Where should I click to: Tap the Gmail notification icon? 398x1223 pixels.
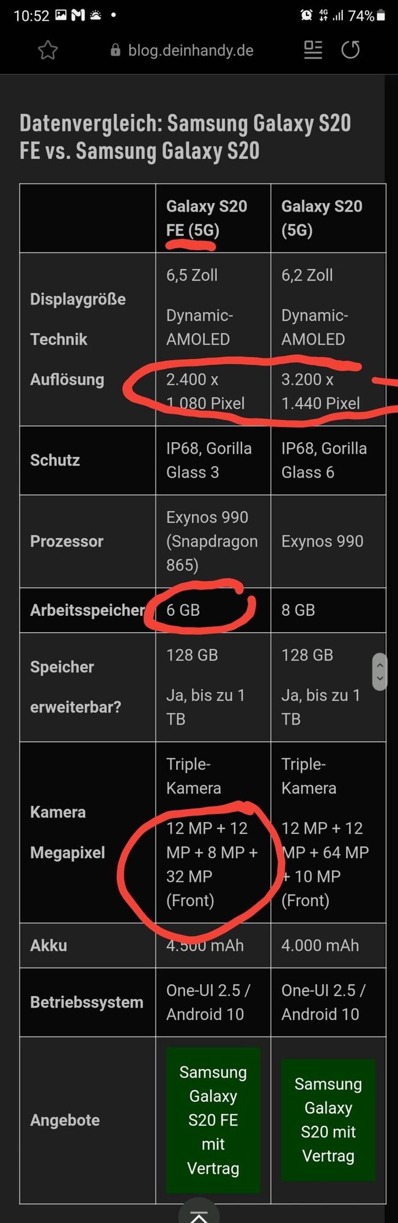click(x=78, y=15)
